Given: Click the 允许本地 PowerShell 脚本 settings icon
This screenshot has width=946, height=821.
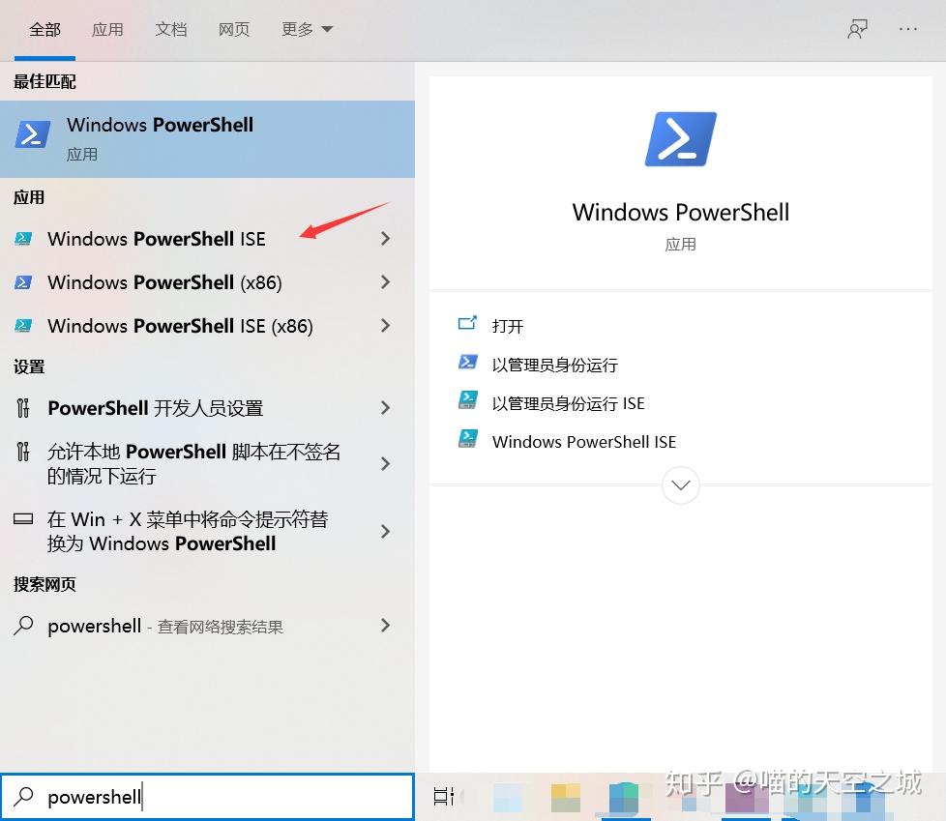Looking at the screenshot, I should coord(23,452).
